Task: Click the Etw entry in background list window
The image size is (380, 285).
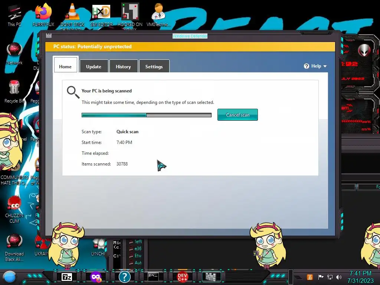Action: click(138, 255)
